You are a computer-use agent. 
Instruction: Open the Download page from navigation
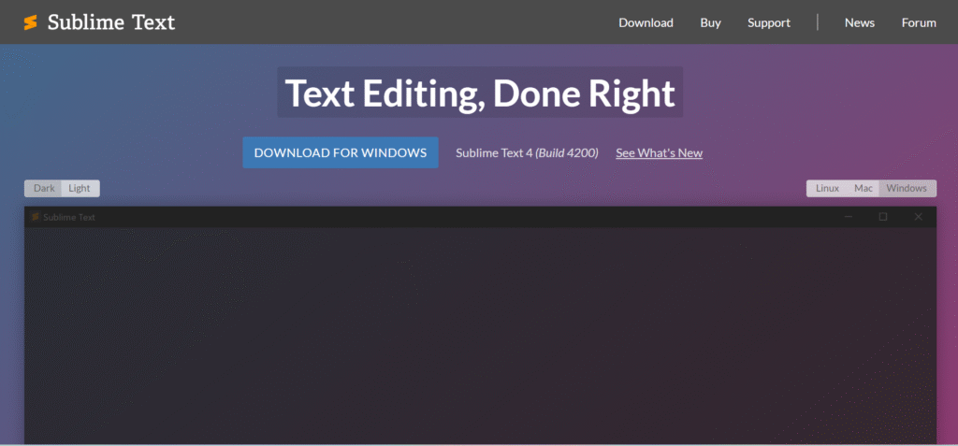tap(646, 22)
